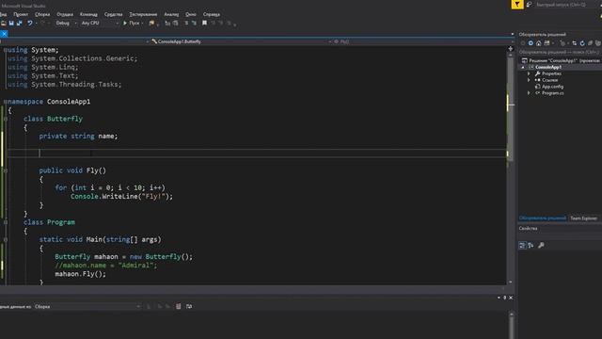Viewport: 602px width, 339px height.
Task: Select the ConsoleApp1 project in the tree
Action: click(548, 67)
